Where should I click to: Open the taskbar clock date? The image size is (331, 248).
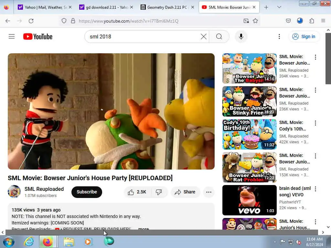coord(315,242)
